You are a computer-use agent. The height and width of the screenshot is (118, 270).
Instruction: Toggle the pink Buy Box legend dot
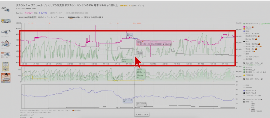coord(244,27)
